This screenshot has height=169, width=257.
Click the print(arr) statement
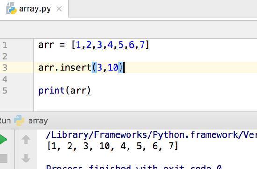(x=64, y=91)
